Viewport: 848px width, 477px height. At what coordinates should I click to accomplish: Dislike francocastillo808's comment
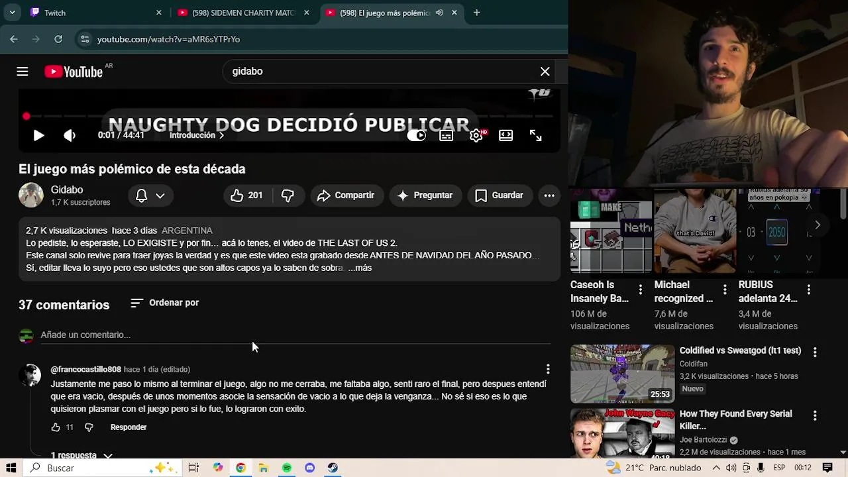click(x=89, y=427)
